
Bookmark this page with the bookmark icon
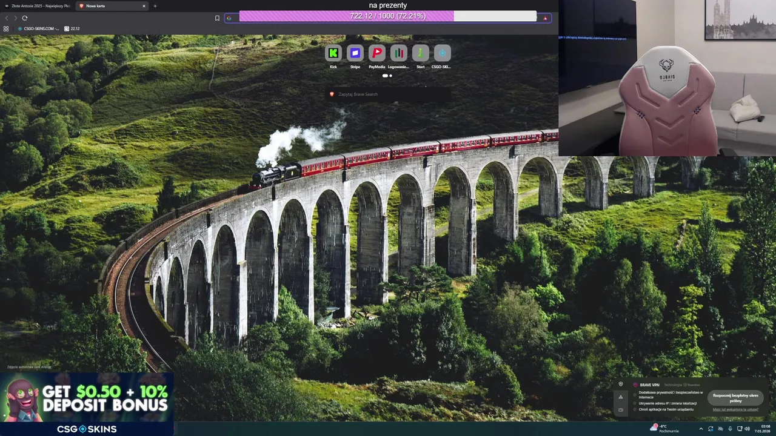(x=217, y=18)
